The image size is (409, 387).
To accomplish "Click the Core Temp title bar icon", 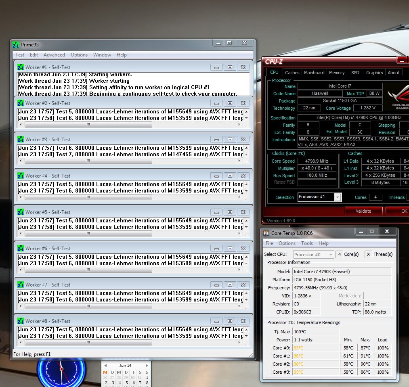I will (266, 233).
